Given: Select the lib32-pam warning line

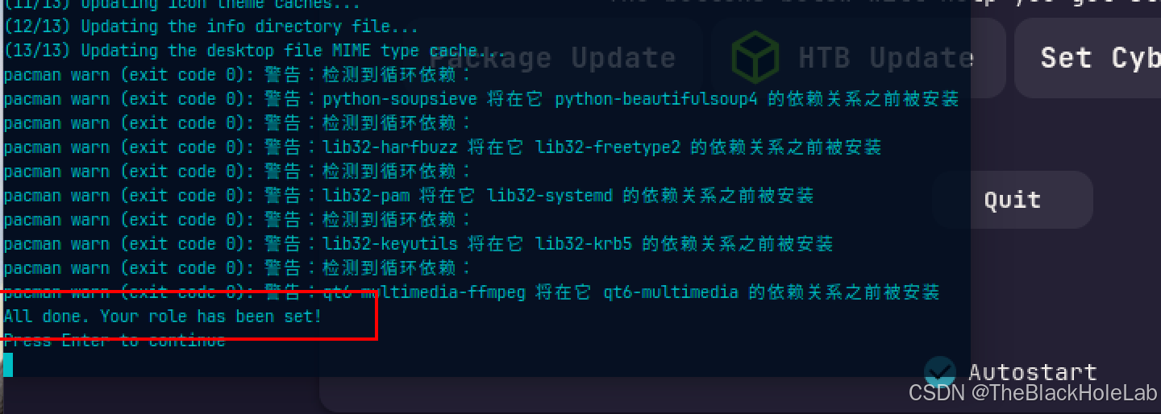Looking at the screenshot, I should coord(409,196).
